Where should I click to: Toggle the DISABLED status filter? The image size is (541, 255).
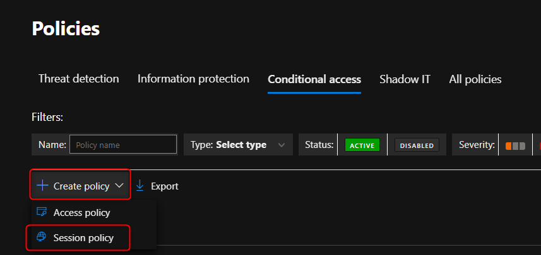(x=417, y=145)
